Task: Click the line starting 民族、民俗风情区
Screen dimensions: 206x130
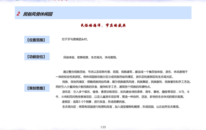Action: click(x=126, y=82)
